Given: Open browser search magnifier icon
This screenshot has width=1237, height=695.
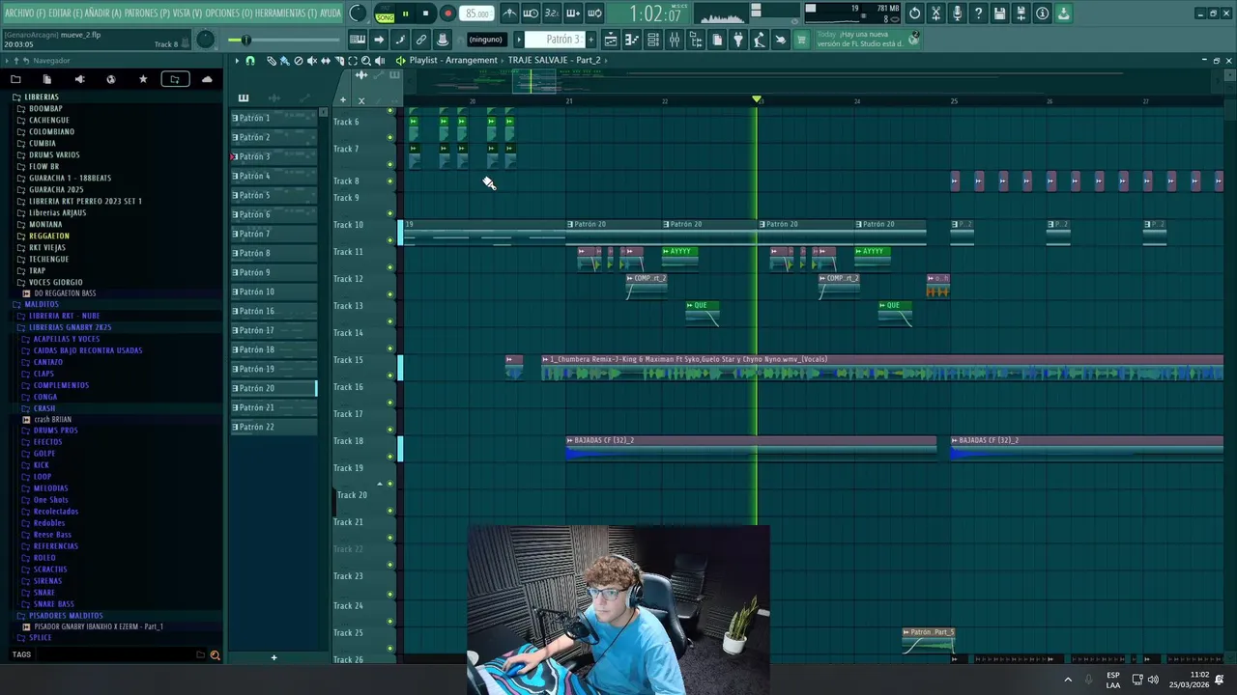Looking at the screenshot, I should click(x=215, y=655).
